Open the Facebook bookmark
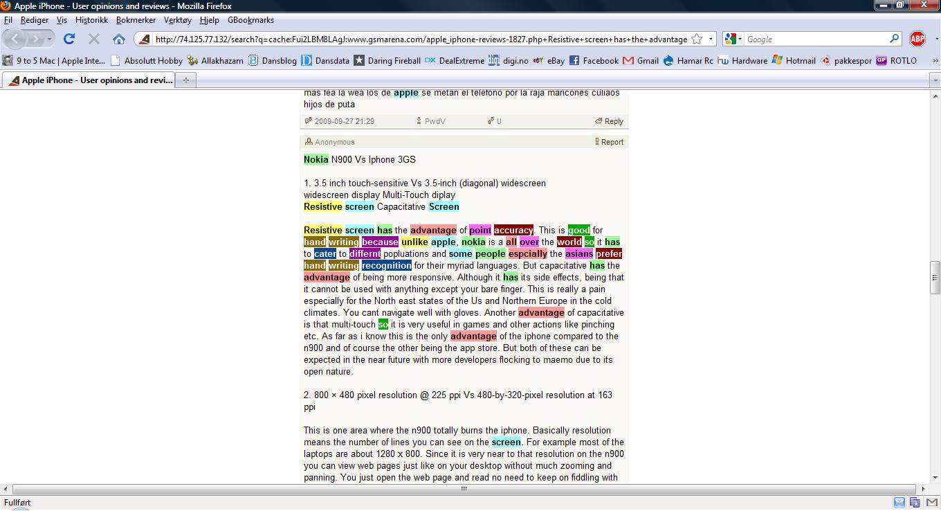Viewport: 941px width, 511px height. coord(594,60)
